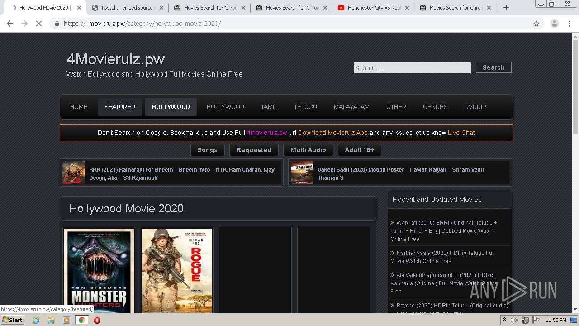Open the Monster Hunters movie poster
The height and width of the screenshot is (326, 579).
tap(99, 271)
